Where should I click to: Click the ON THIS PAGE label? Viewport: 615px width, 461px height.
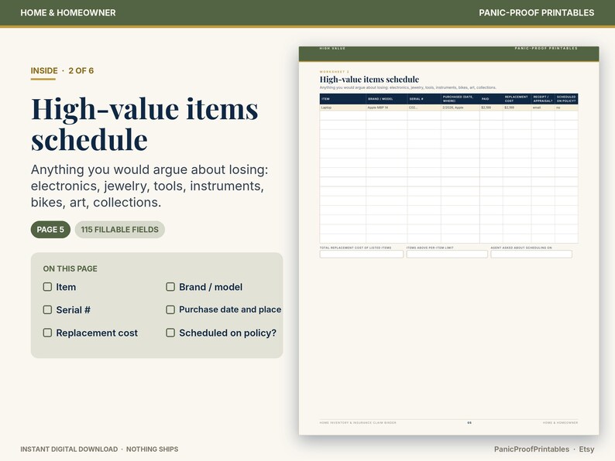70,268
